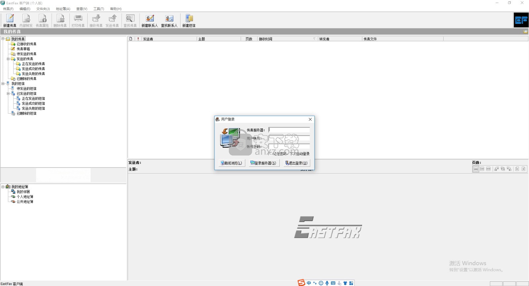This screenshot has height=286, width=529.
Task: Click the 新建联系人 toolbar icon
Action: [x=150, y=20]
